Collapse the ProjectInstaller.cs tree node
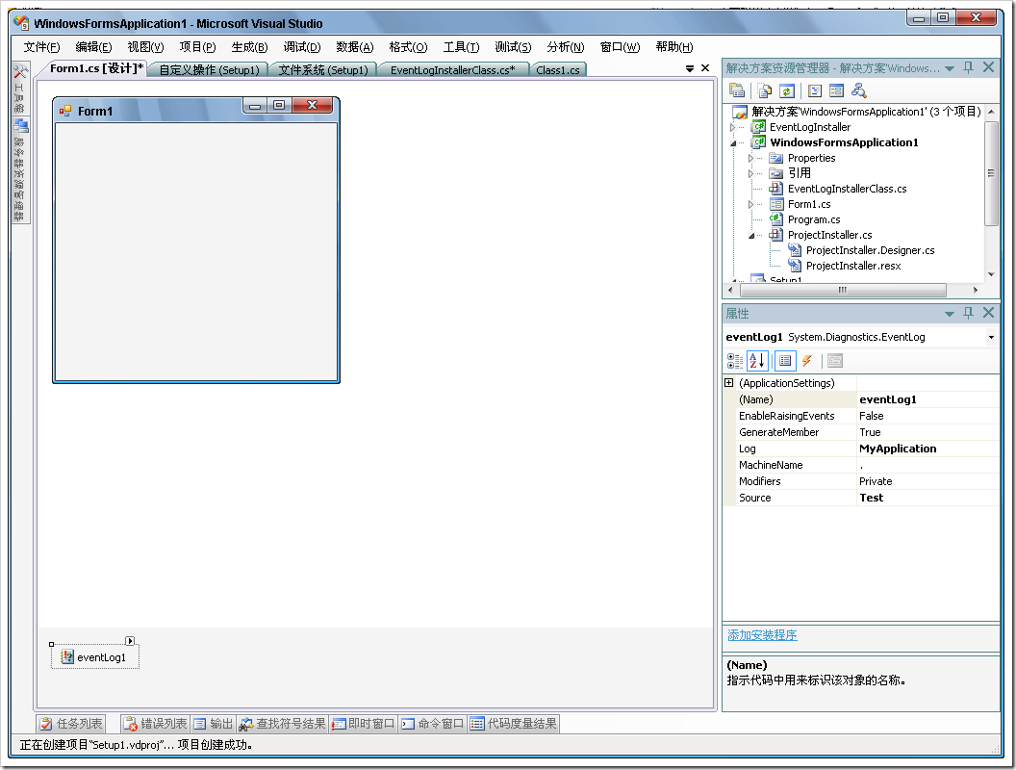 click(751, 235)
